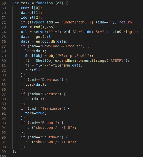Click the closing brace on line 99
The image size is (143, 157).
click(x=14, y=152)
